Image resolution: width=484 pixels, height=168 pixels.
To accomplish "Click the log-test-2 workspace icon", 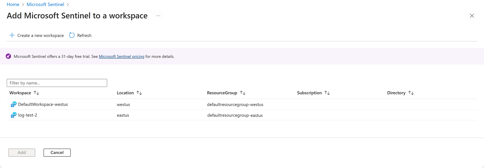I will click(13, 115).
